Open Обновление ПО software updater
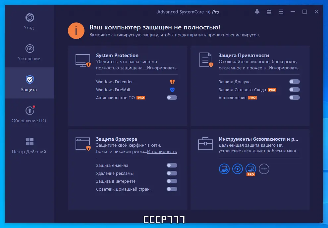Viewport: 328px width, 228px height. click(x=29, y=114)
